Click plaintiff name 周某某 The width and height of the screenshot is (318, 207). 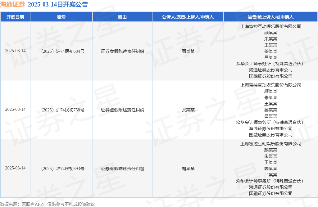click(188, 51)
